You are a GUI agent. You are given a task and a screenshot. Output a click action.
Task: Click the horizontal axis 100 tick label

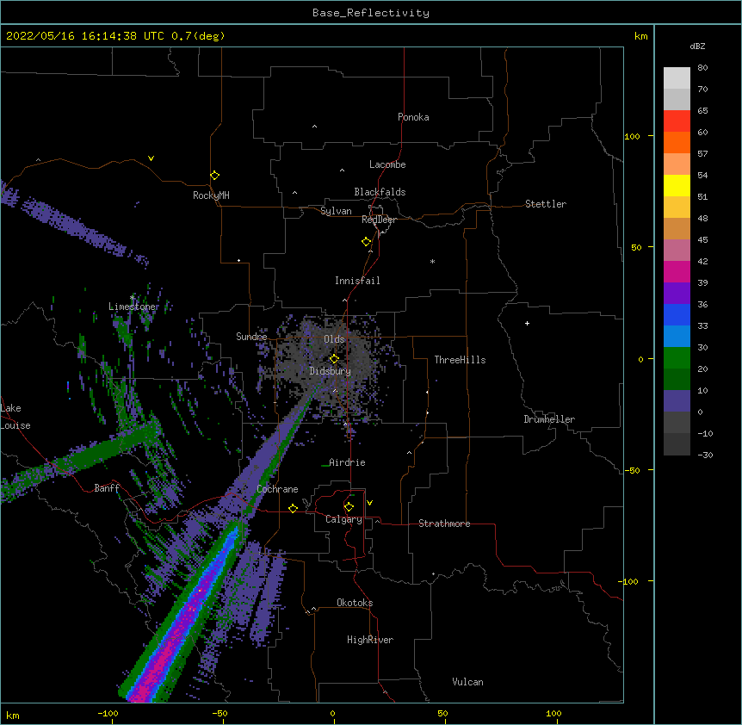pyautogui.click(x=553, y=713)
